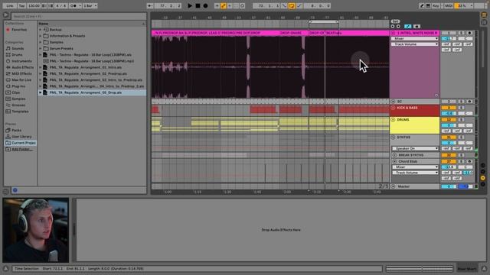
Task: Open the Speaker On dropdown on SYNTHS
Action: (x=415, y=148)
